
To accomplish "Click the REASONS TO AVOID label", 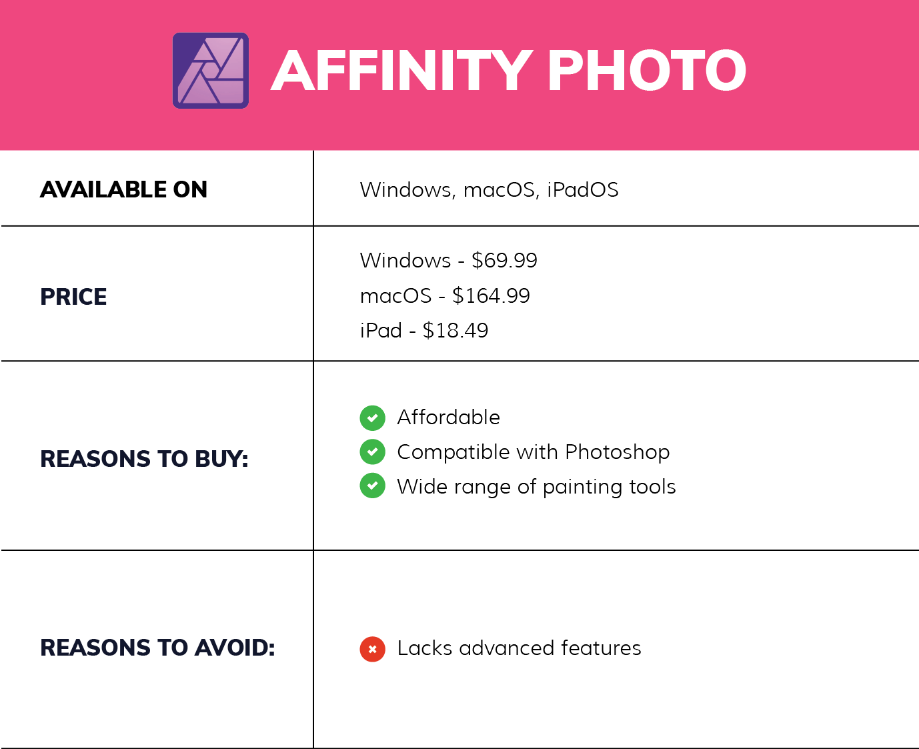I will 157,648.
